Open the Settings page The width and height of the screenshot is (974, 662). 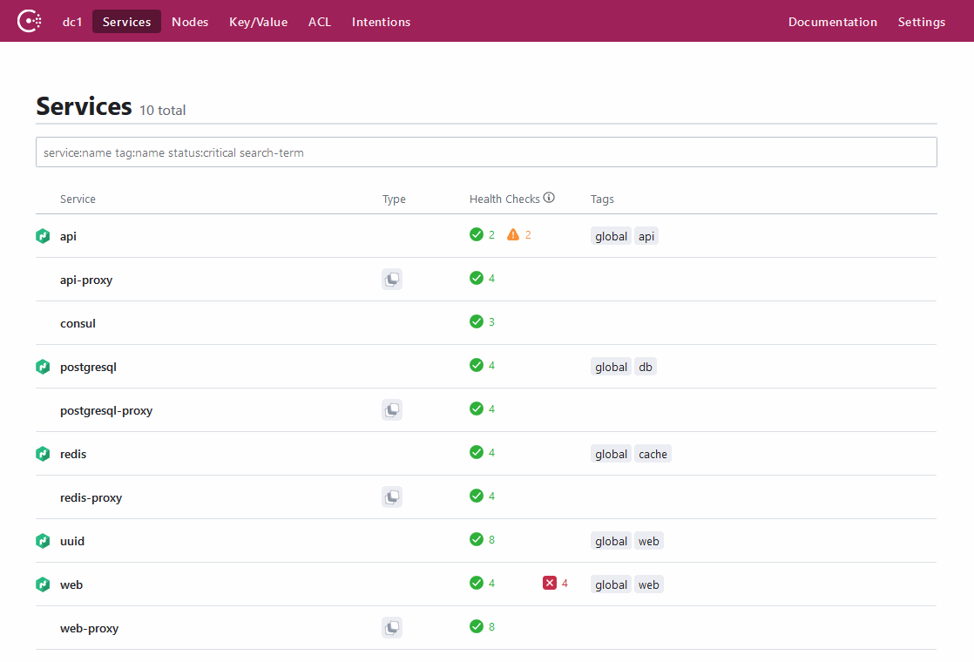tap(921, 22)
